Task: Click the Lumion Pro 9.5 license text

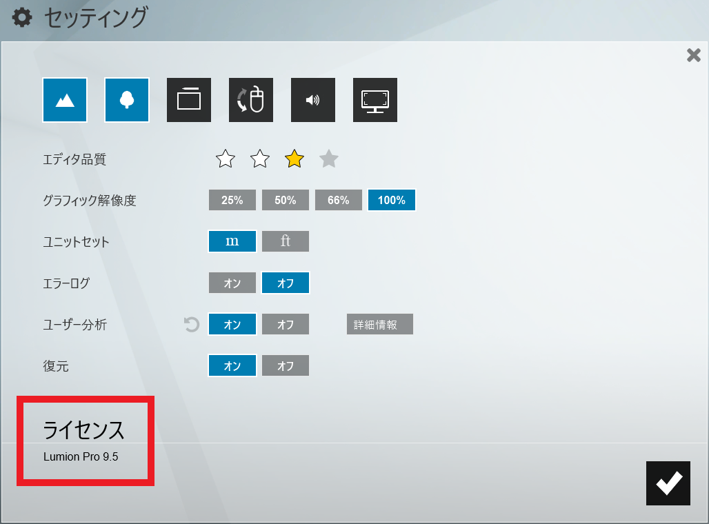Action: pos(81,456)
